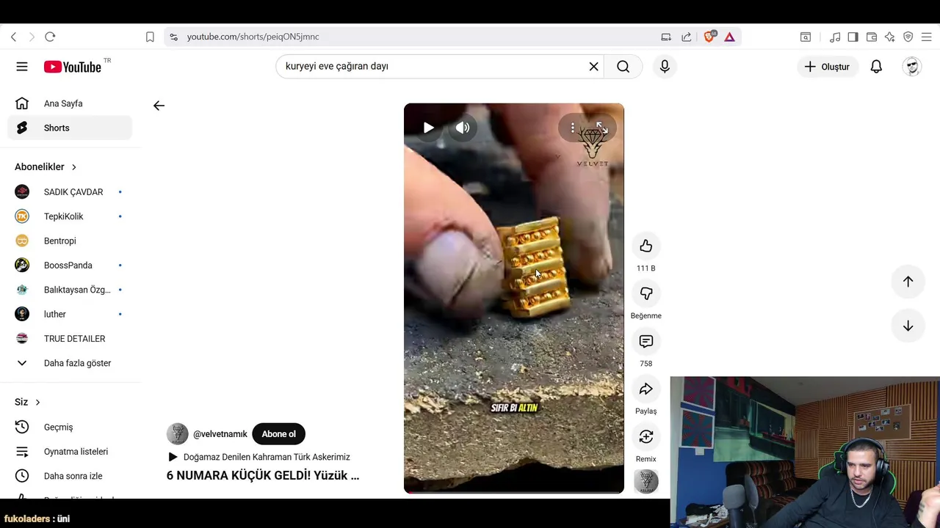Remix this short
The image size is (940, 528).
point(646,437)
